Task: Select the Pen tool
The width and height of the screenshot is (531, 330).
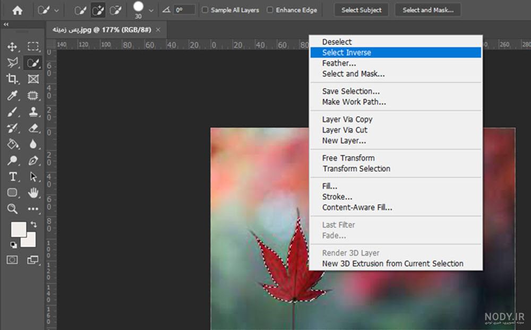Action: coord(33,160)
